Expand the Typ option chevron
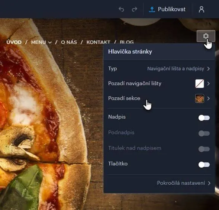The image size is (219, 210). [x=209, y=69]
